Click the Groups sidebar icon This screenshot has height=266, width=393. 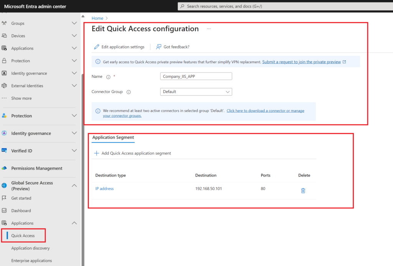4,23
